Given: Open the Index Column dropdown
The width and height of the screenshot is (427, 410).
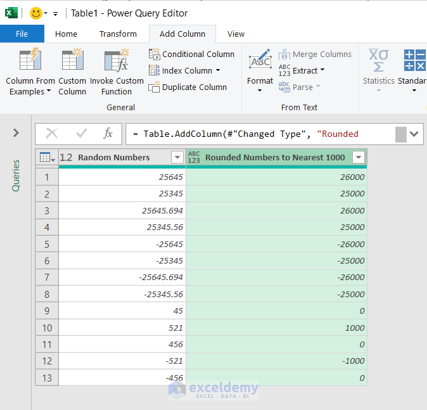Looking at the screenshot, I should (x=218, y=71).
